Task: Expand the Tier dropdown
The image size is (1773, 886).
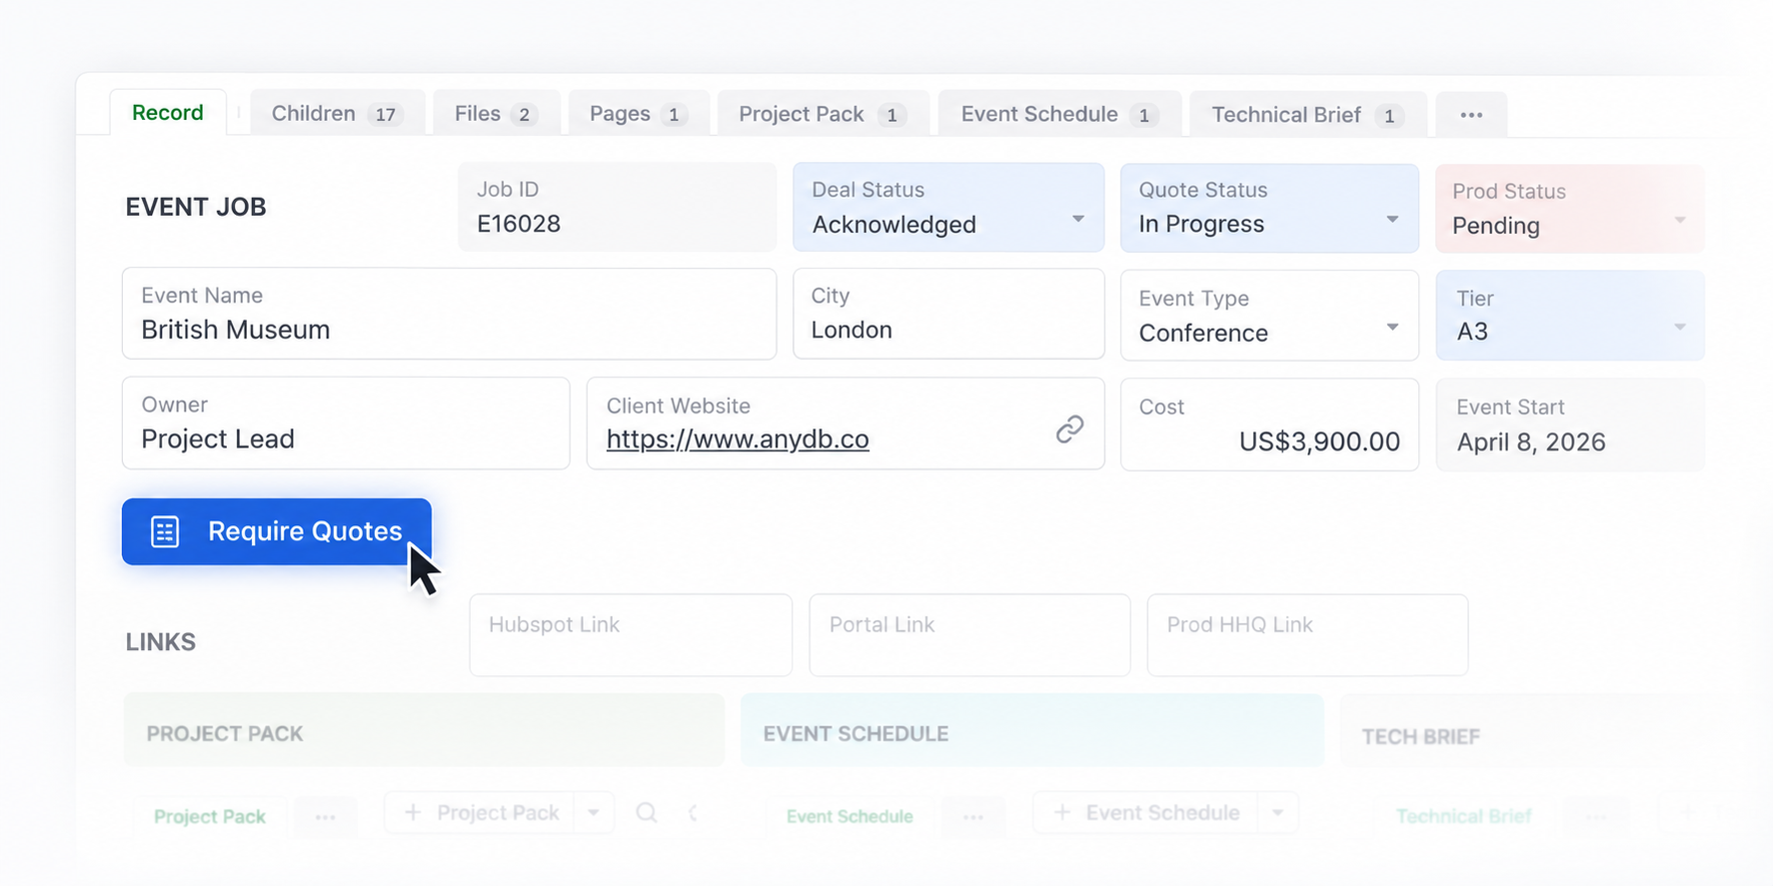Action: click(1570, 315)
